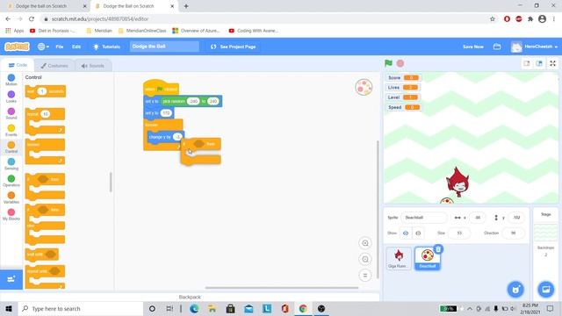Edit the project title Dodge the Ball
562x316 pixels.
click(x=164, y=47)
